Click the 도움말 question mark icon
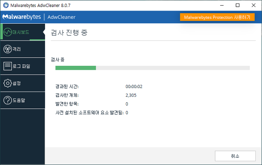 point(7,100)
